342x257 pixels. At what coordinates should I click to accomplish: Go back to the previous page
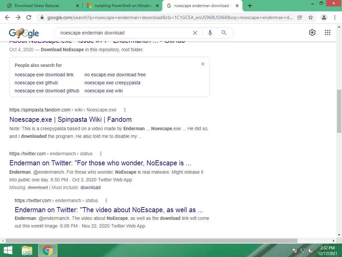[x=7, y=17]
